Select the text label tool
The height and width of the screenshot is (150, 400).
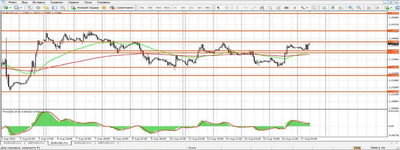[x=295, y=8]
